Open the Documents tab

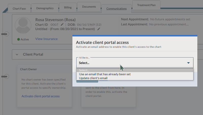(89, 7)
